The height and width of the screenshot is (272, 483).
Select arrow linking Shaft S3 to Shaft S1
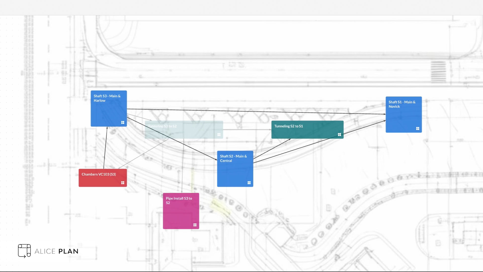252,111
